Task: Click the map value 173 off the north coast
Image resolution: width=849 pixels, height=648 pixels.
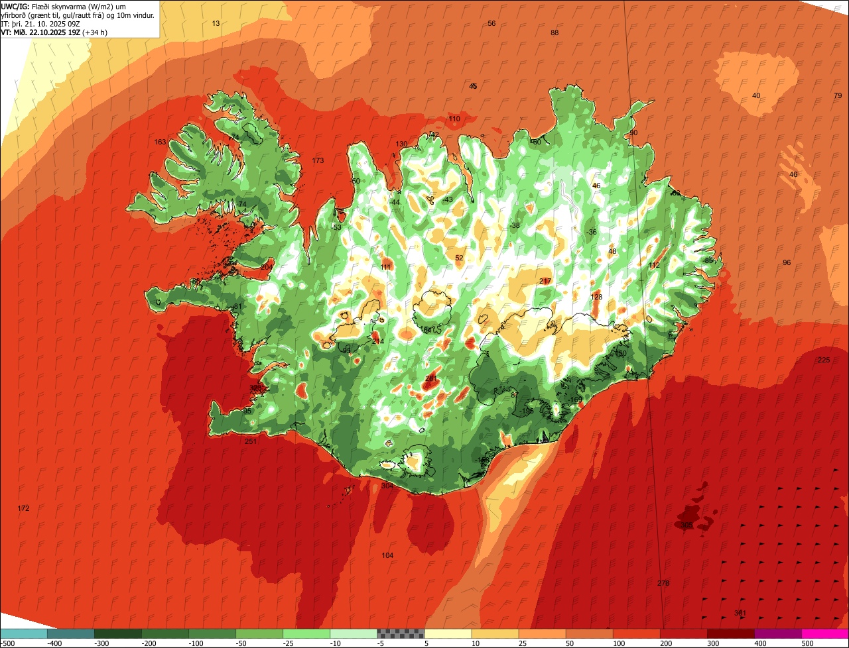Action: click(x=318, y=160)
